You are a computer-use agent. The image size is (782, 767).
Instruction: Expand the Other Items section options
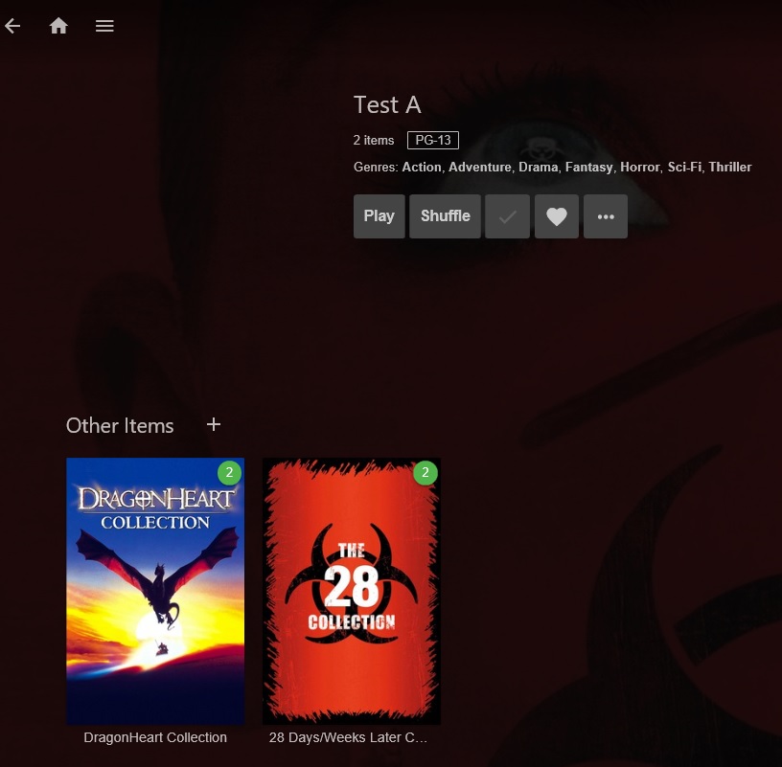[x=213, y=424]
